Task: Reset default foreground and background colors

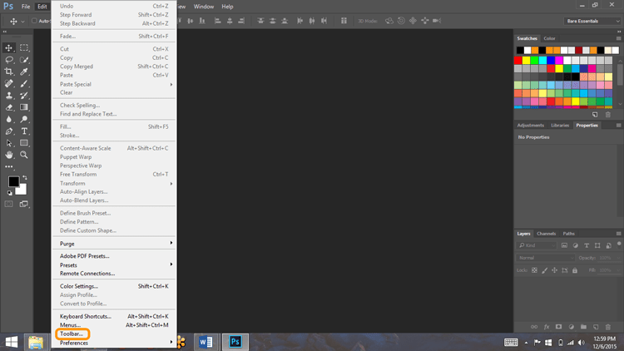Action: tap(9, 193)
